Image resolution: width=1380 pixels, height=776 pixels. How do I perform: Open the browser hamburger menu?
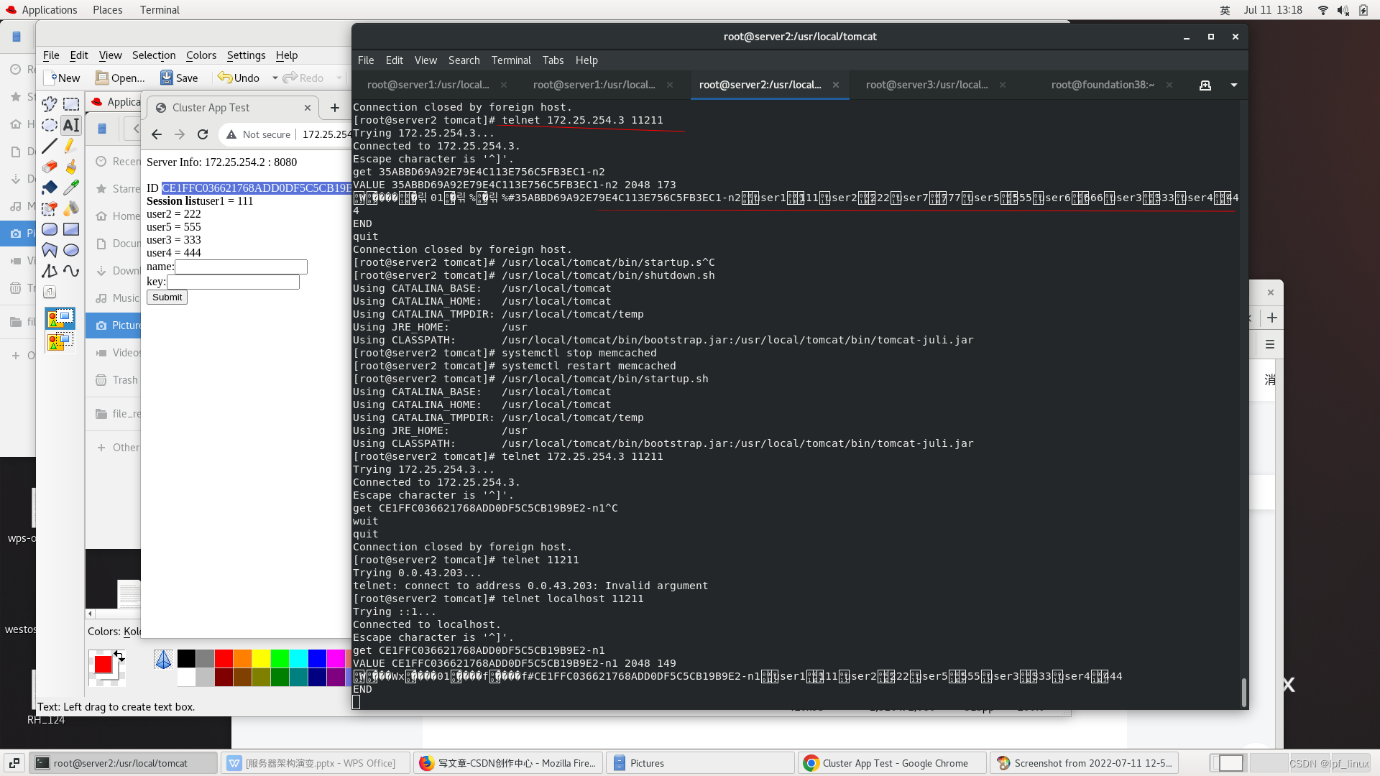(1270, 345)
